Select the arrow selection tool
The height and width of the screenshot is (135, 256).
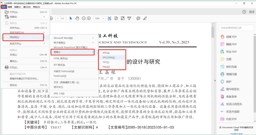tap(71, 18)
